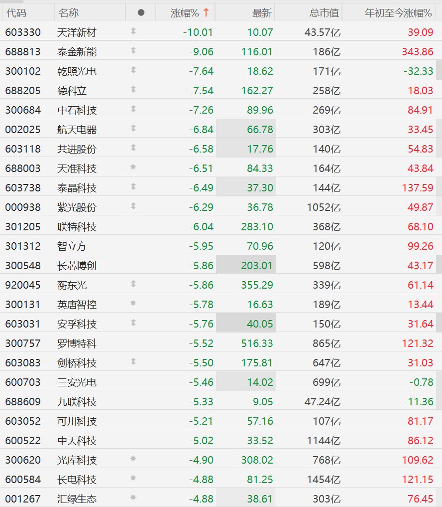442x507 pixels.
Task: Click market cap 1454亿 of 长电科技
Action: tap(324, 479)
